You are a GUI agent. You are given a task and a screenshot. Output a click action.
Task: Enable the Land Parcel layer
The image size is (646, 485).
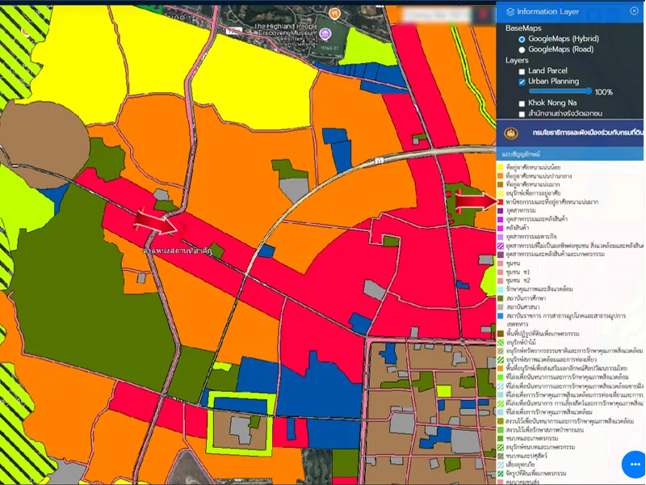pyautogui.click(x=522, y=71)
